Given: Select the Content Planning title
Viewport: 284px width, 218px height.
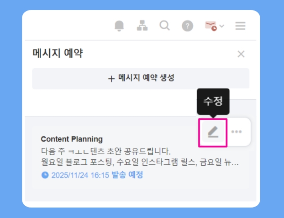Looking at the screenshot, I should click(x=72, y=139).
